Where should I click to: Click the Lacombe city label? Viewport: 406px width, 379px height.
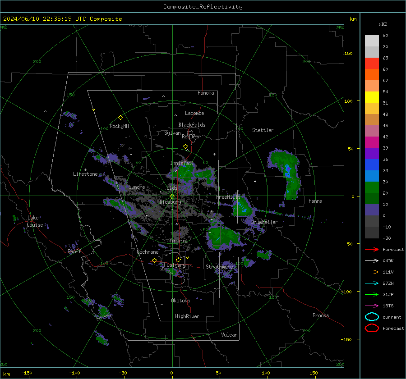tap(194, 113)
